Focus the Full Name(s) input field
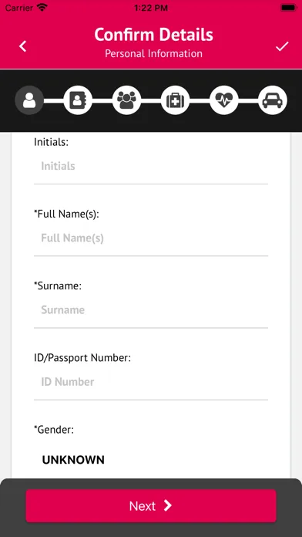 (x=151, y=238)
